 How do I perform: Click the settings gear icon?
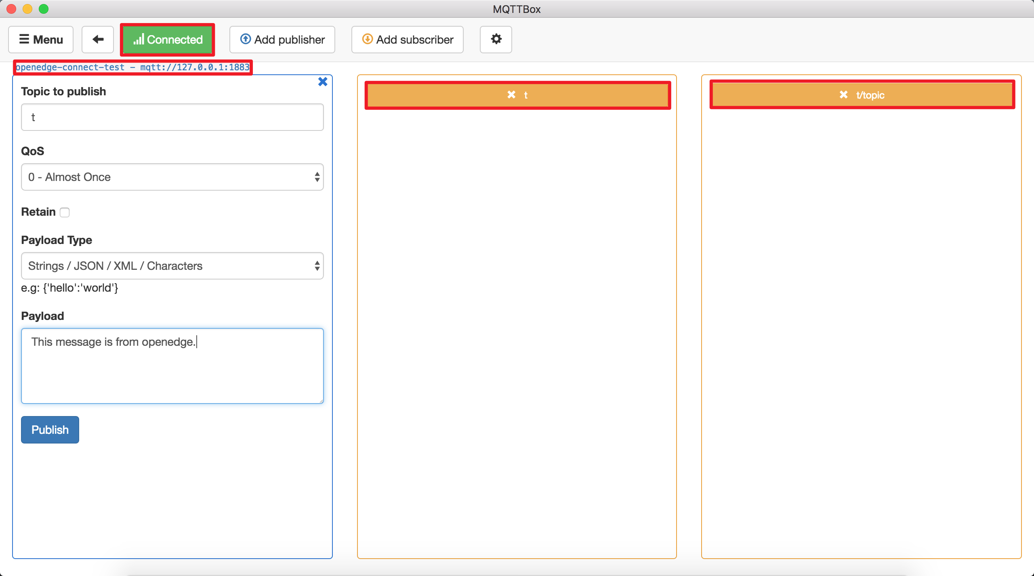(496, 39)
